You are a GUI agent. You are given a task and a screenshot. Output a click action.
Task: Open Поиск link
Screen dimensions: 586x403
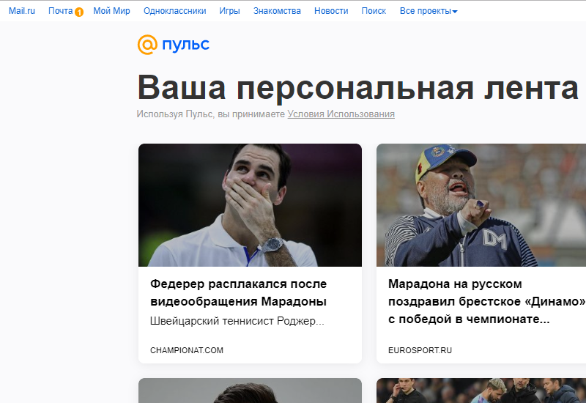(x=374, y=11)
